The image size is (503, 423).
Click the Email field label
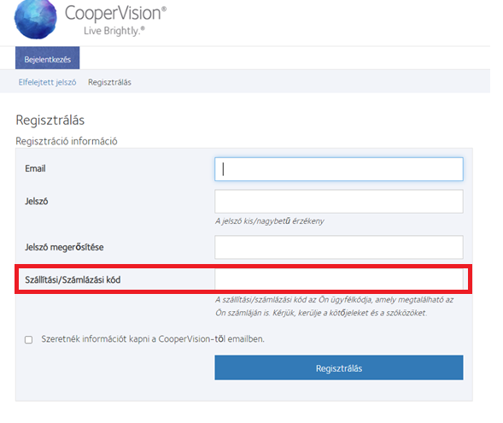point(35,168)
